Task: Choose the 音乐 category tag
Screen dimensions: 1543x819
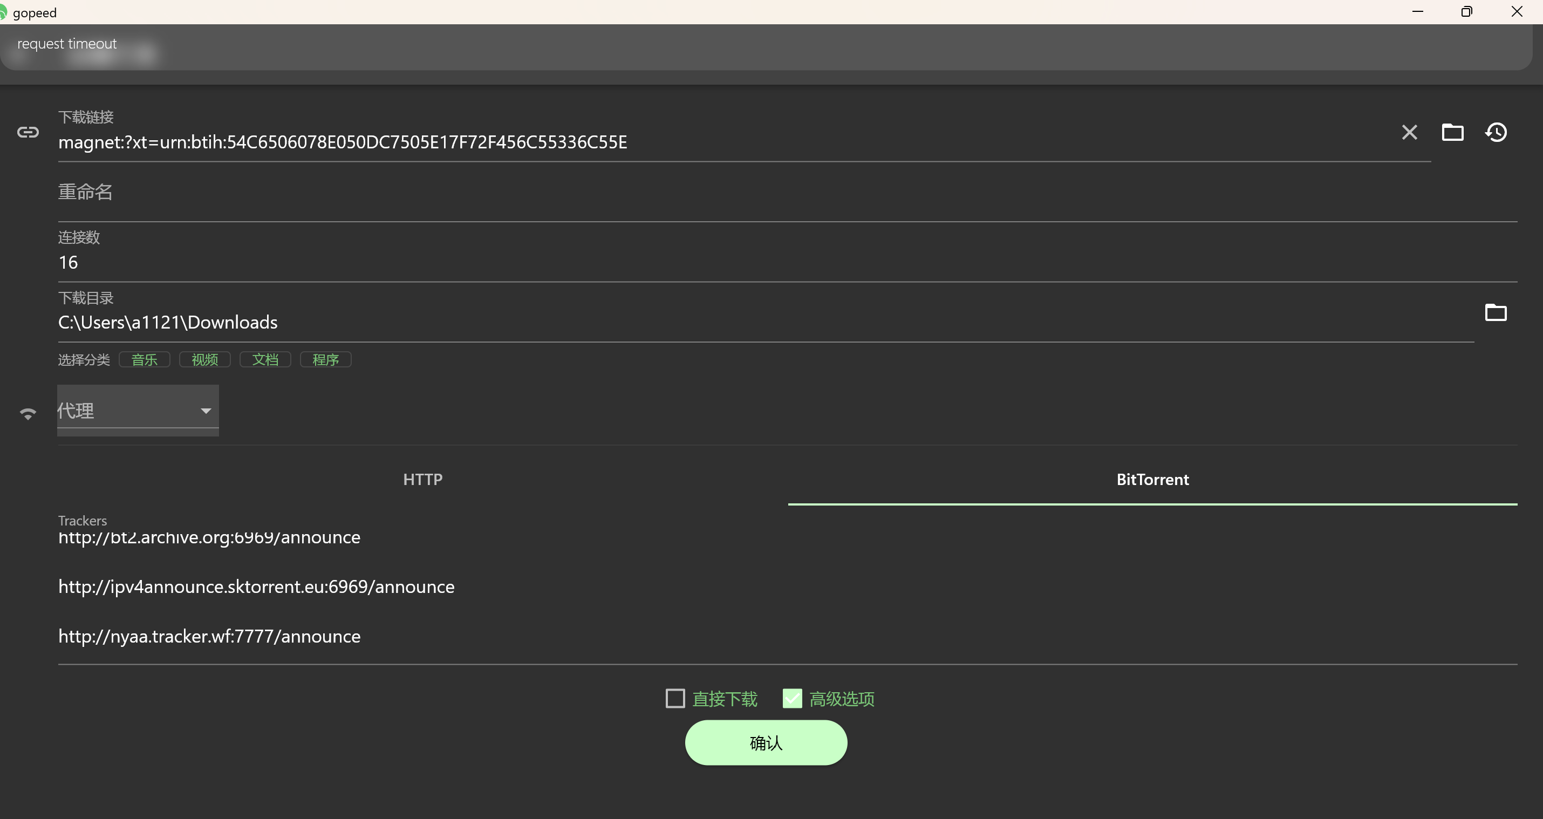Action: [145, 359]
